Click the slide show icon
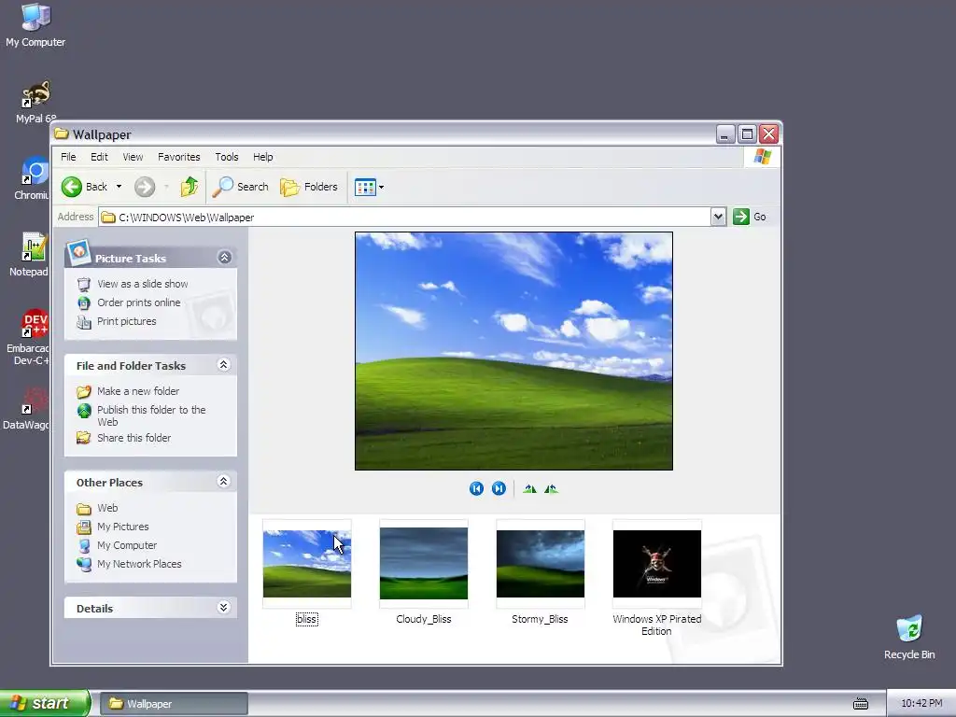Viewport: 956px width, 717px height. [84, 284]
